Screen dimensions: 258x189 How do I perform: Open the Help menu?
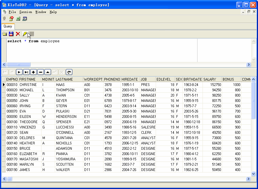point(53,12)
